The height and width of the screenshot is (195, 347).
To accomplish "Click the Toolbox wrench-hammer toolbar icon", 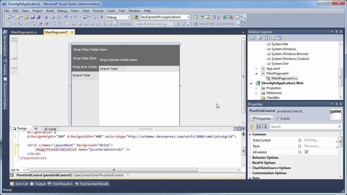I will [219, 17].
